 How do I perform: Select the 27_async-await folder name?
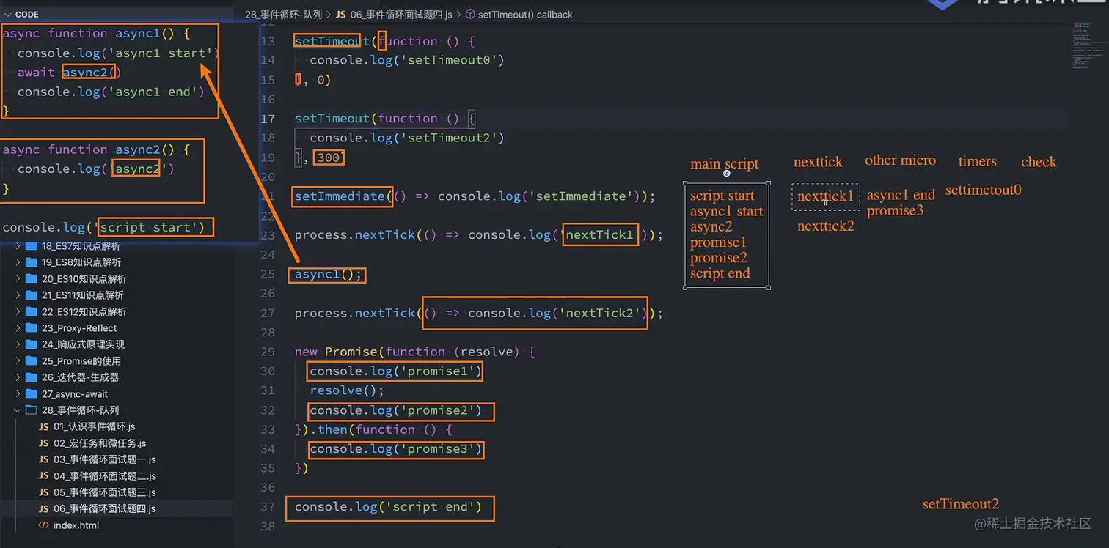pos(75,393)
